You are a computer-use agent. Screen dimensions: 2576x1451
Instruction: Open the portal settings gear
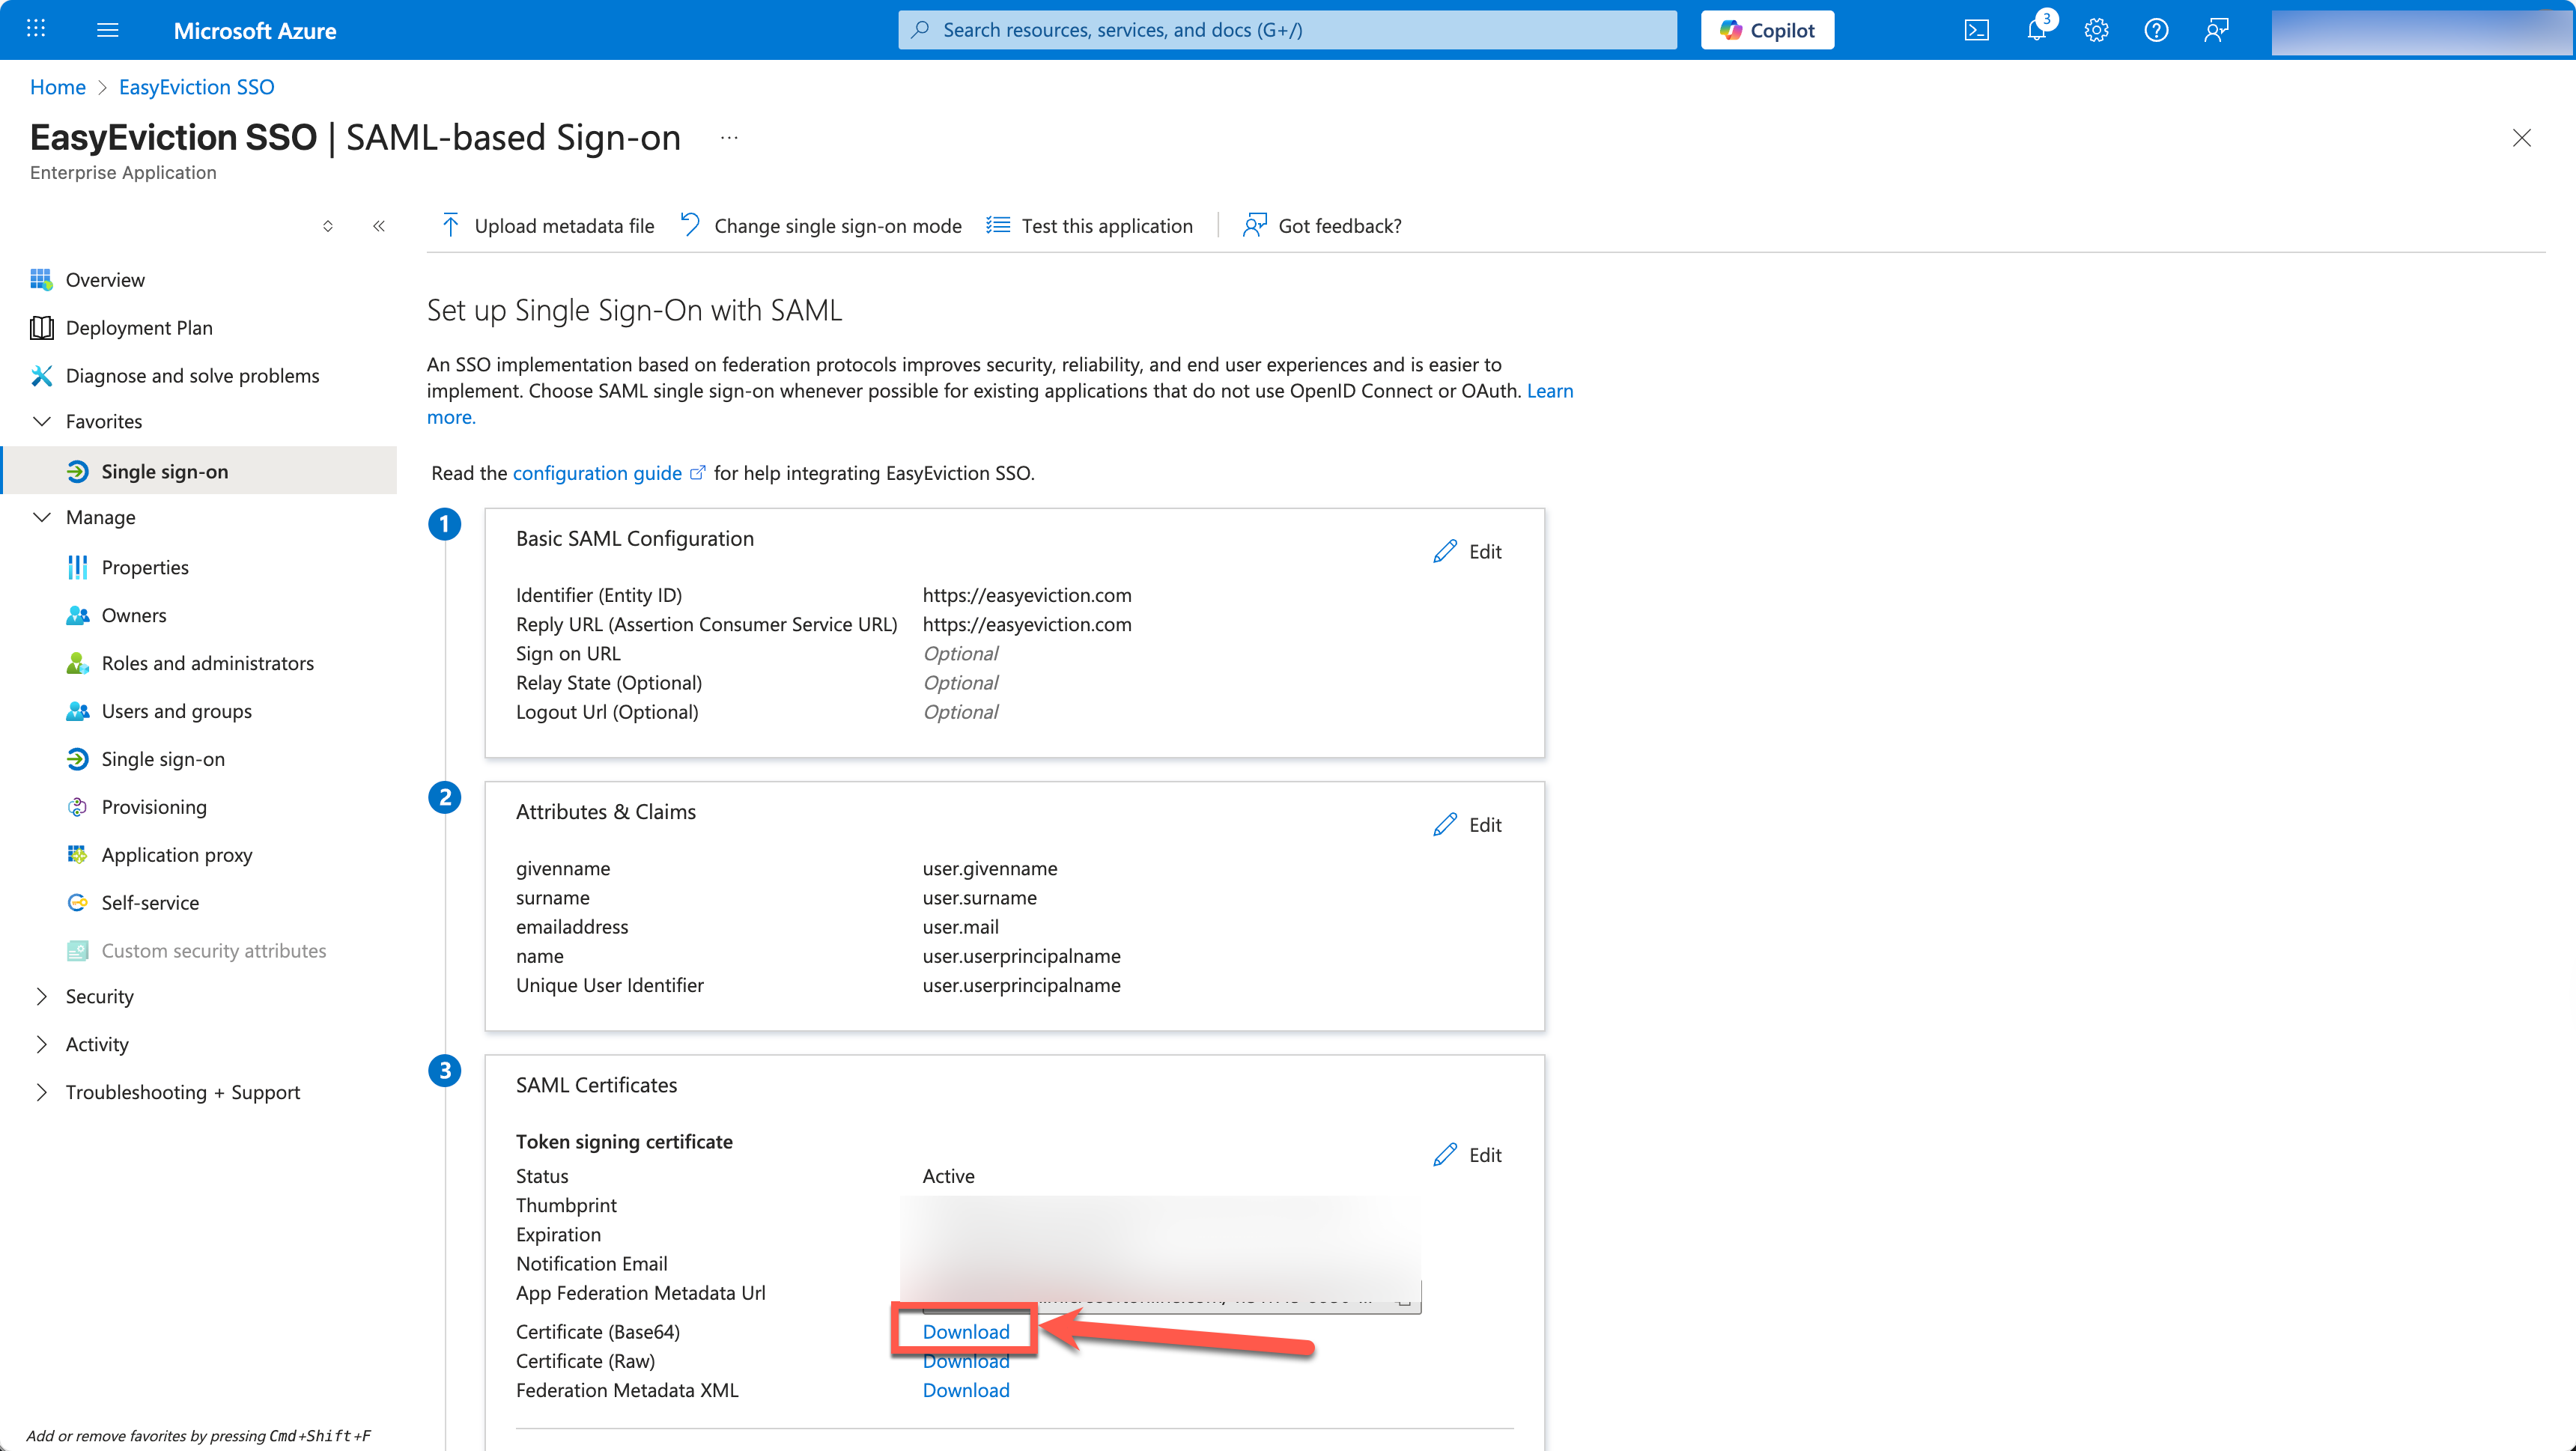point(2096,30)
